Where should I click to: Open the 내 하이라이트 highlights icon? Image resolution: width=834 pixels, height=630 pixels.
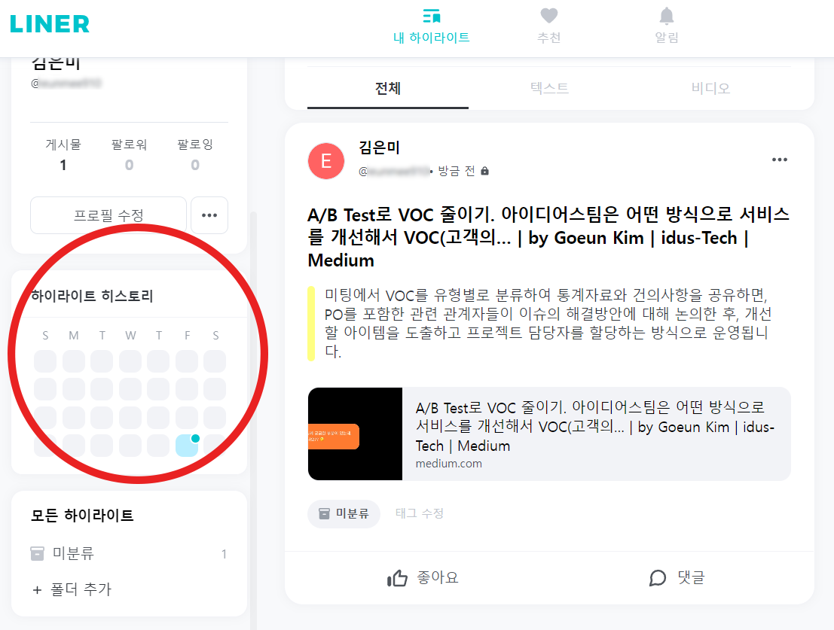point(432,16)
